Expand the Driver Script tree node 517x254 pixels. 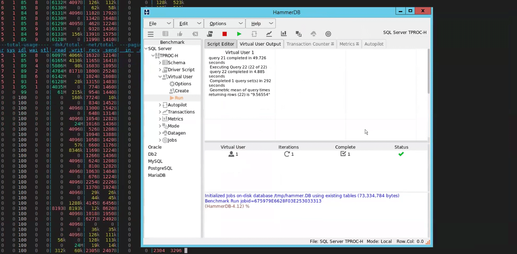point(160,70)
